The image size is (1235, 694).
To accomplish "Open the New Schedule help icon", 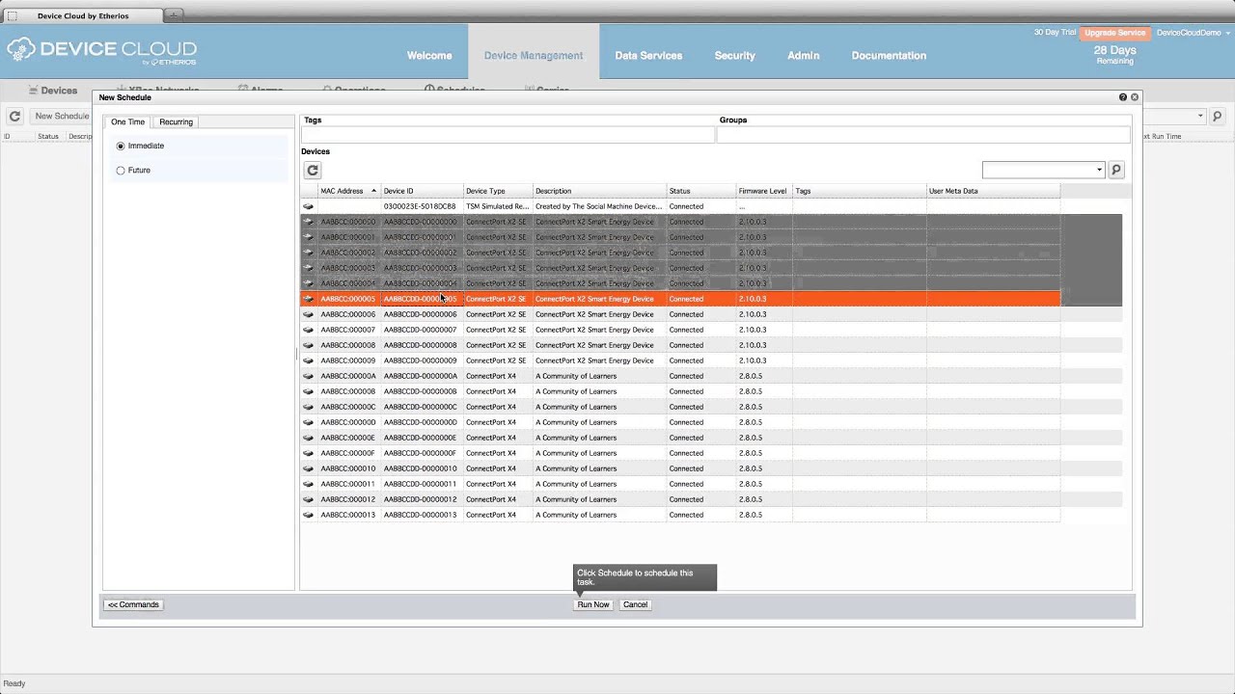I will 1123,97.
